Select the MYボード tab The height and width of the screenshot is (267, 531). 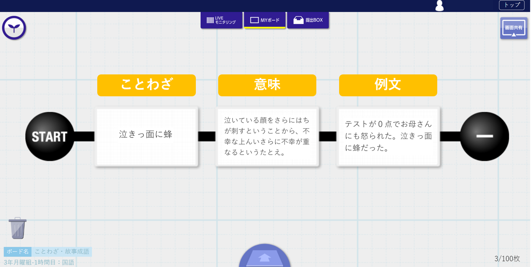pos(265,20)
